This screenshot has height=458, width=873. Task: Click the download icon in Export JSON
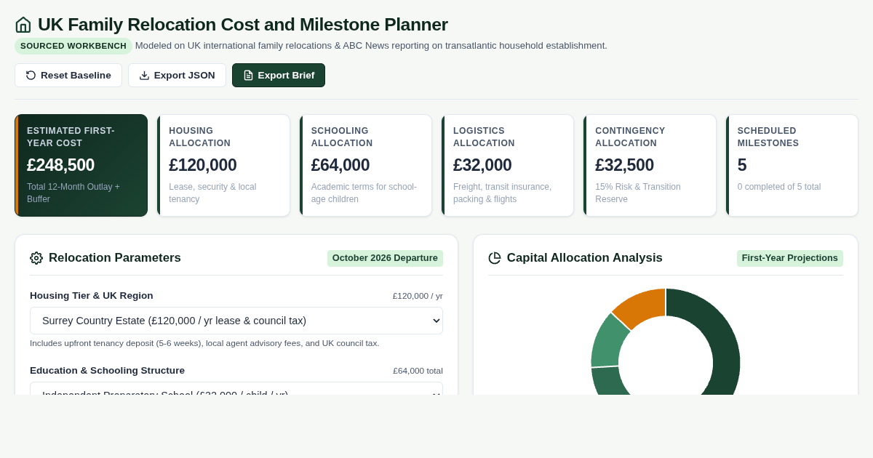point(144,75)
